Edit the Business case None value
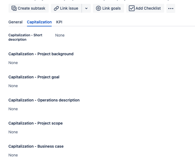195x168 pixels. point(13,155)
